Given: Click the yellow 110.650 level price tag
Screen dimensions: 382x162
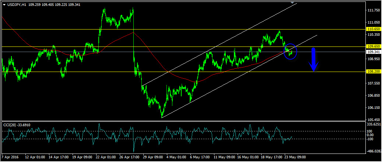Looking at the screenshot, I should tap(373, 29).
